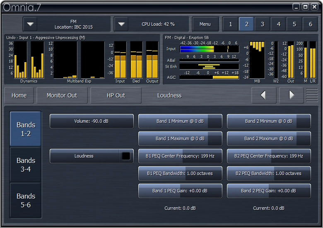The height and width of the screenshot is (228, 323).
Task: Click the Band 2 Current 0.0 dB readout
Action: pyautogui.click(x=269, y=208)
